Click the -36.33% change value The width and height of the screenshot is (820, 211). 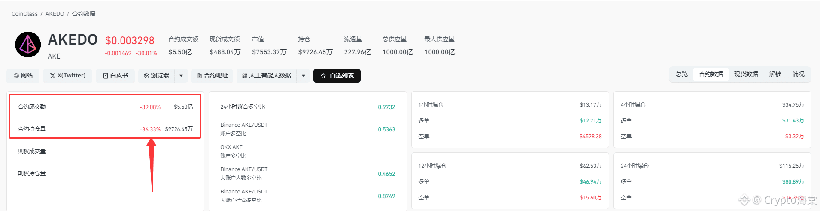pyautogui.click(x=150, y=129)
